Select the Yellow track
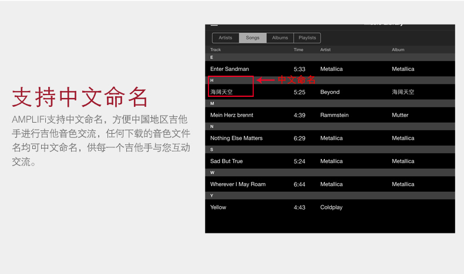 [x=218, y=207]
